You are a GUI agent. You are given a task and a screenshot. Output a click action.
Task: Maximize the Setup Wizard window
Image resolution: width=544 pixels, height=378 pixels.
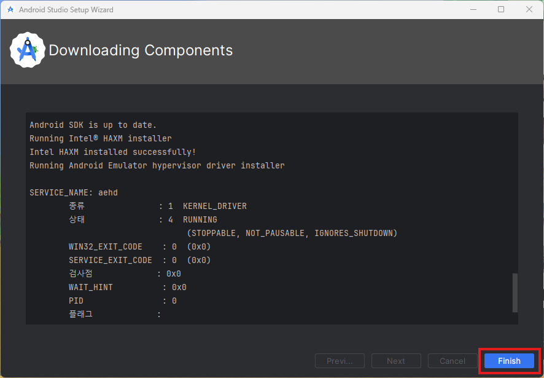(501, 9)
